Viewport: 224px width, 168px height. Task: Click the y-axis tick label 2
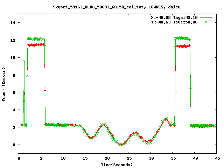tap(14, 127)
